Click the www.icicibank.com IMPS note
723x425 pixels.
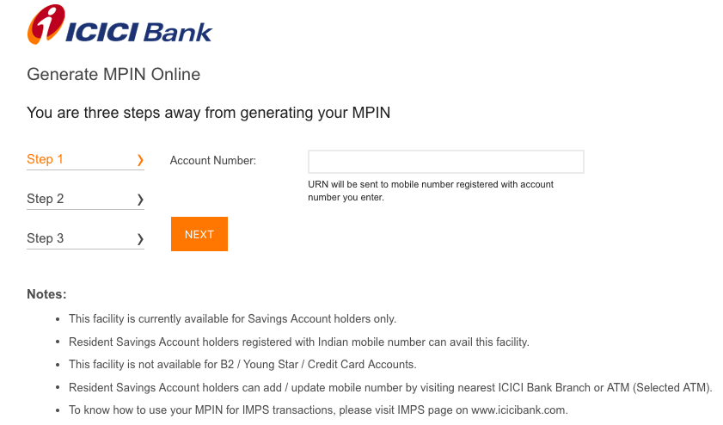[x=318, y=410]
